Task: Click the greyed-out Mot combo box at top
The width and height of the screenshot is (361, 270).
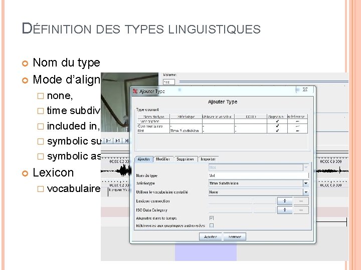Action: pos(258,167)
